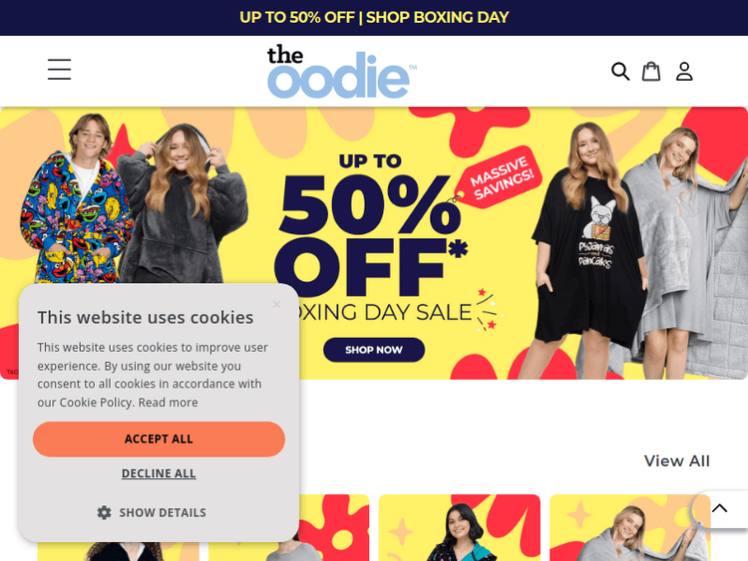Click the back-to-top chevron arrow

[x=719, y=508]
